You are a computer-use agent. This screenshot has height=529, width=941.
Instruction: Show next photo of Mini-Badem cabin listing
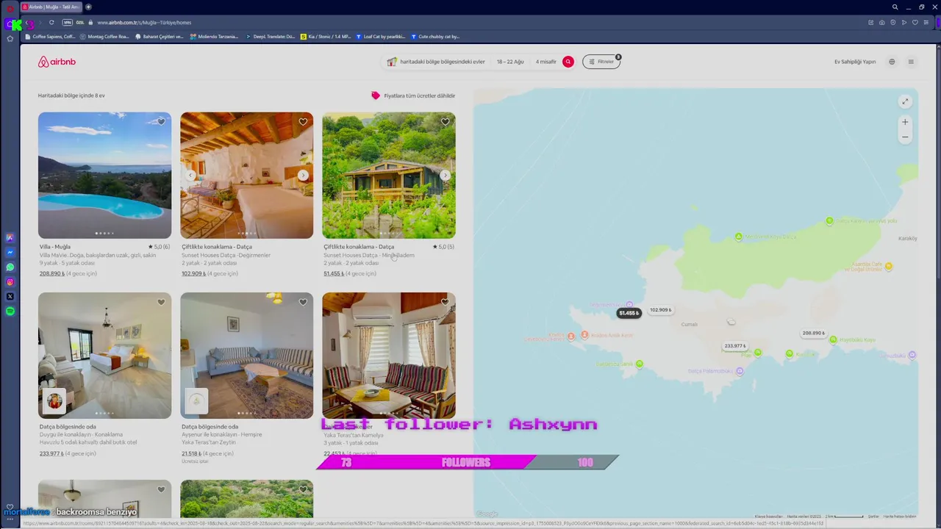tap(445, 175)
